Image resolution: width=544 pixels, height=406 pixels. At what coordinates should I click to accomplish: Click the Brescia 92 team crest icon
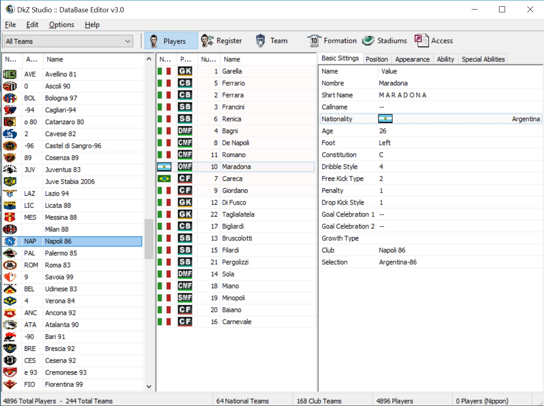10,349
